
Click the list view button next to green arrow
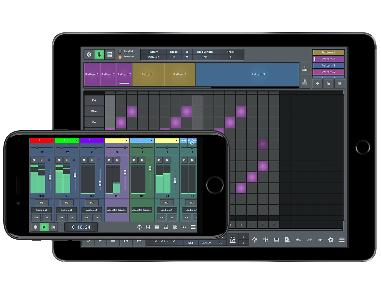[110, 54]
